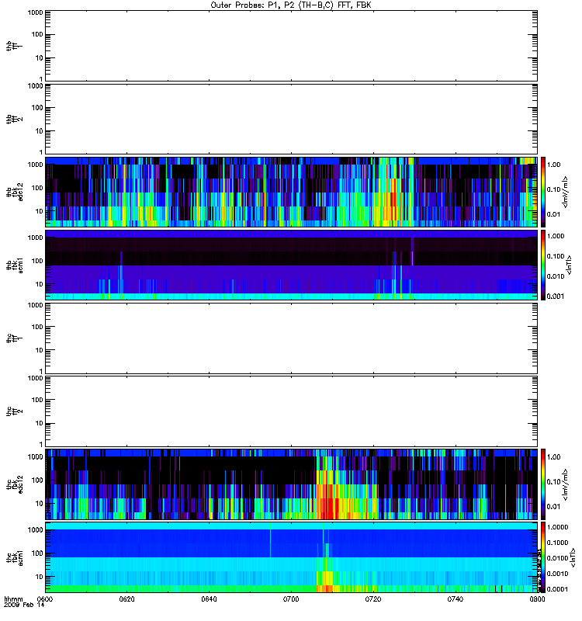The width and height of the screenshot is (582, 621).
Task: Select the thc fbk edc12 mV/m color bar
Action: pyautogui.click(x=543, y=484)
